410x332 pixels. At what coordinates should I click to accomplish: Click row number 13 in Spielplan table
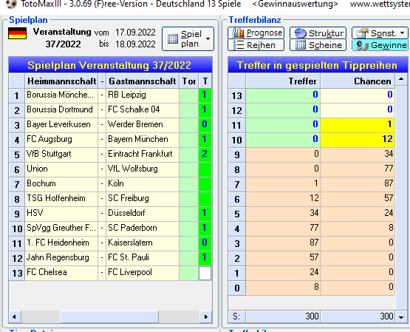point(17,273)
